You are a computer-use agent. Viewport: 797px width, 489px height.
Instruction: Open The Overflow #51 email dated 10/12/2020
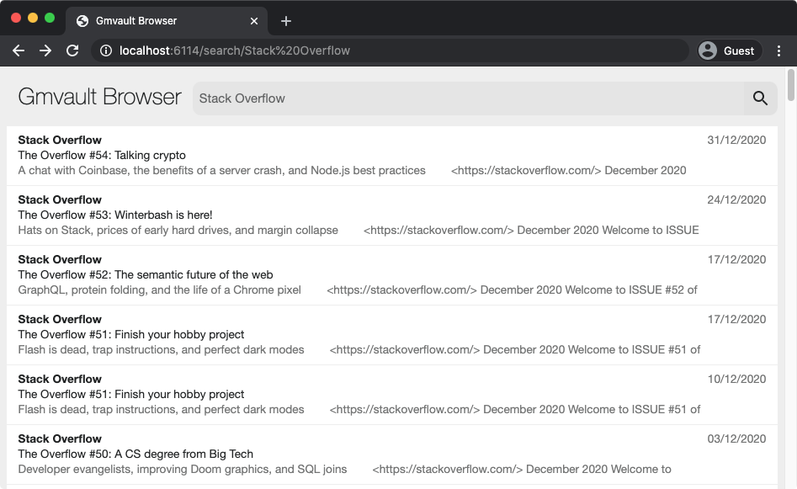392,395
